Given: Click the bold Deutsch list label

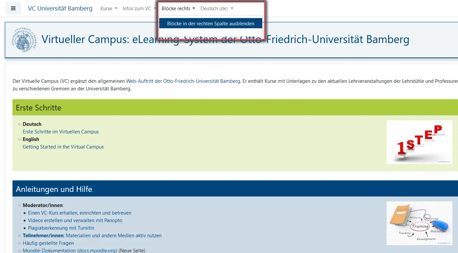Looking at the screenshot, I should (x=32, y=124).
